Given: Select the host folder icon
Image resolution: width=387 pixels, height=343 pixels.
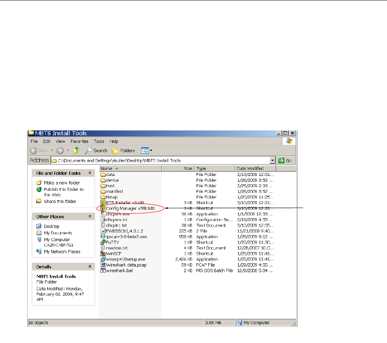Looking at the screenshot, I should pyautogui.click(x=103, y=186).
